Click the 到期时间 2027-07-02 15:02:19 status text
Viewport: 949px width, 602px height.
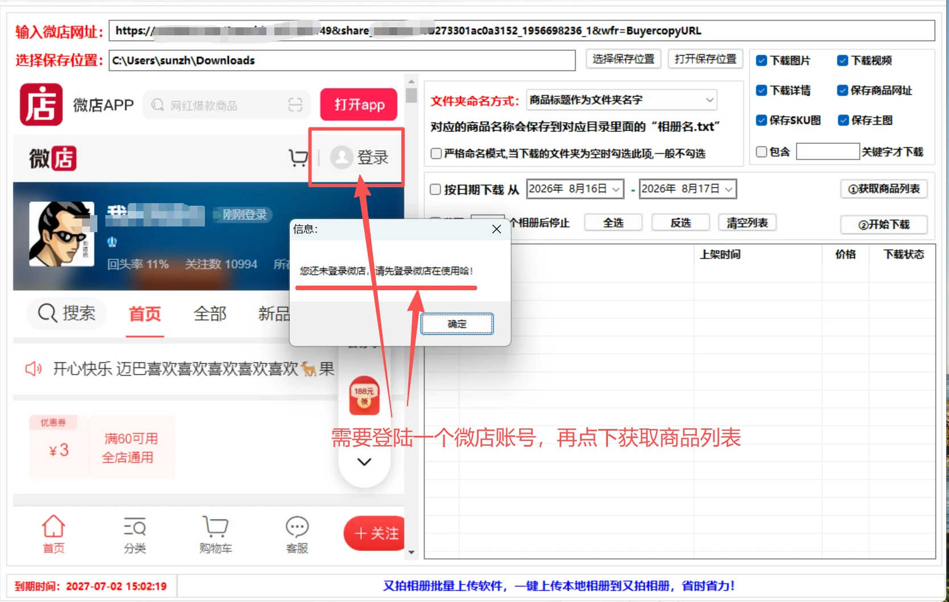(x=91, y=586)
